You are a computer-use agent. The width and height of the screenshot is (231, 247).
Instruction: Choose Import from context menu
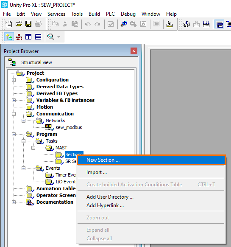tap(151, 172)
